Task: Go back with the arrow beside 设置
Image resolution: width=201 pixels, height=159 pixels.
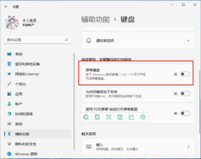Action: coord(6,7)
